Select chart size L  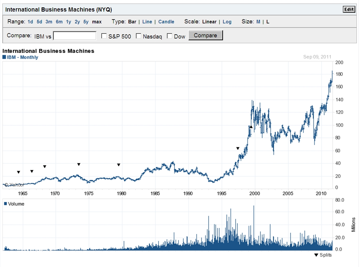tap(268, 22)
